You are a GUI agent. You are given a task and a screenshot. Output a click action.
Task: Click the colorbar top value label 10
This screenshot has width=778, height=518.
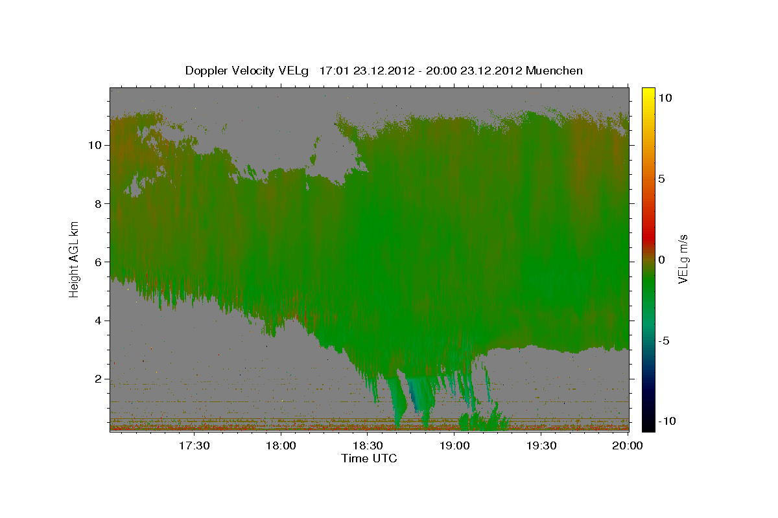(665, 98)
